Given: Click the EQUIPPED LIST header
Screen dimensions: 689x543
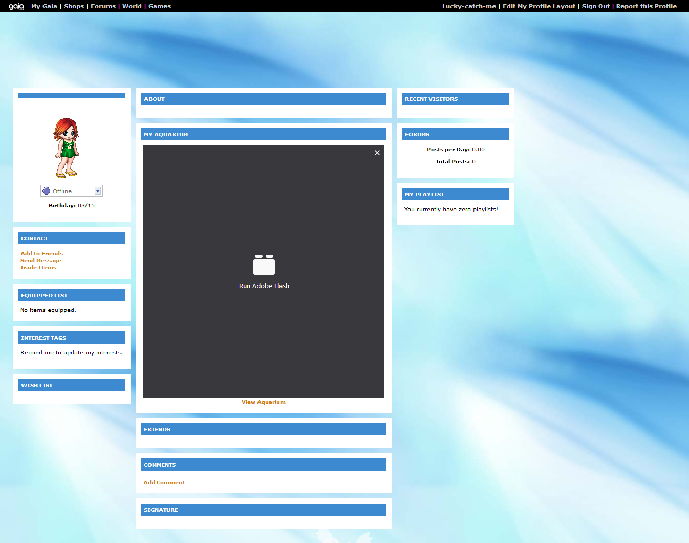Looking at the screenshot, I should coord(72,295).
